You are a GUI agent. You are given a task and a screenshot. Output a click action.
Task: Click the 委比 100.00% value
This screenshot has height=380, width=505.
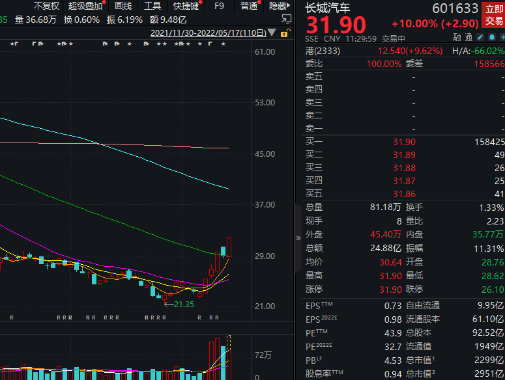[x=384, y=64]
